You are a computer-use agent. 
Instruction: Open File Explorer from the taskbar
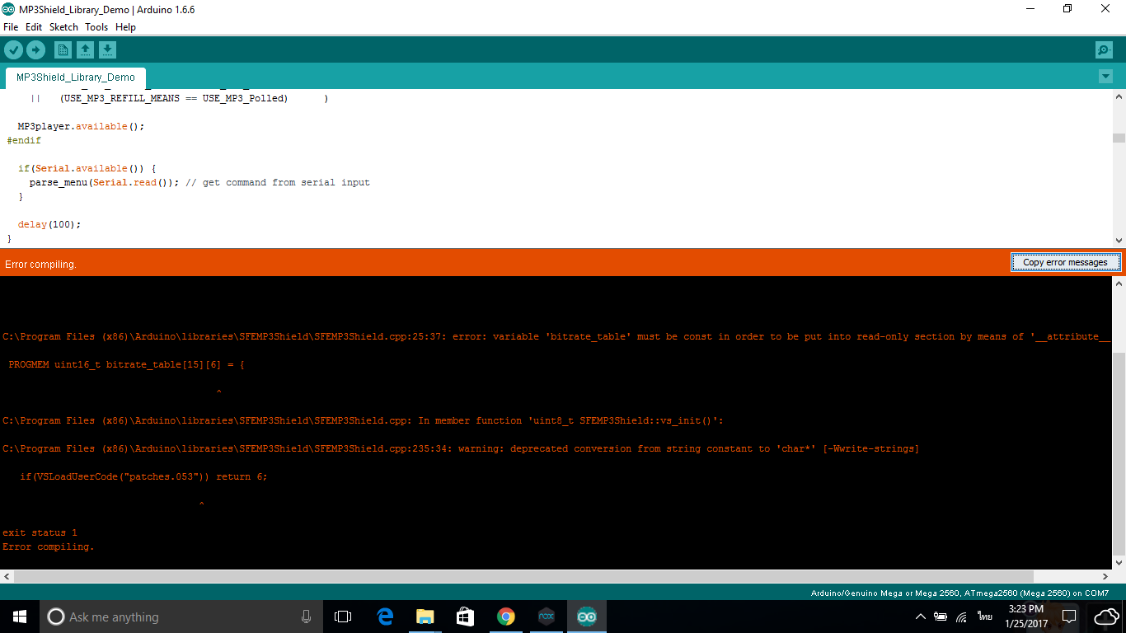click(425, 617)
